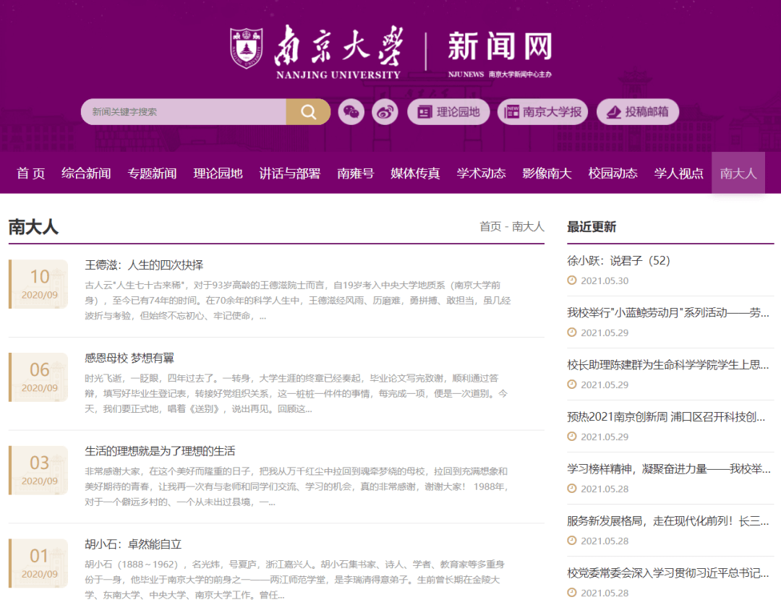Open article 生活的理想就是为了理想的生活
This screenshot has width=781, height=605.
click(160, 451)
